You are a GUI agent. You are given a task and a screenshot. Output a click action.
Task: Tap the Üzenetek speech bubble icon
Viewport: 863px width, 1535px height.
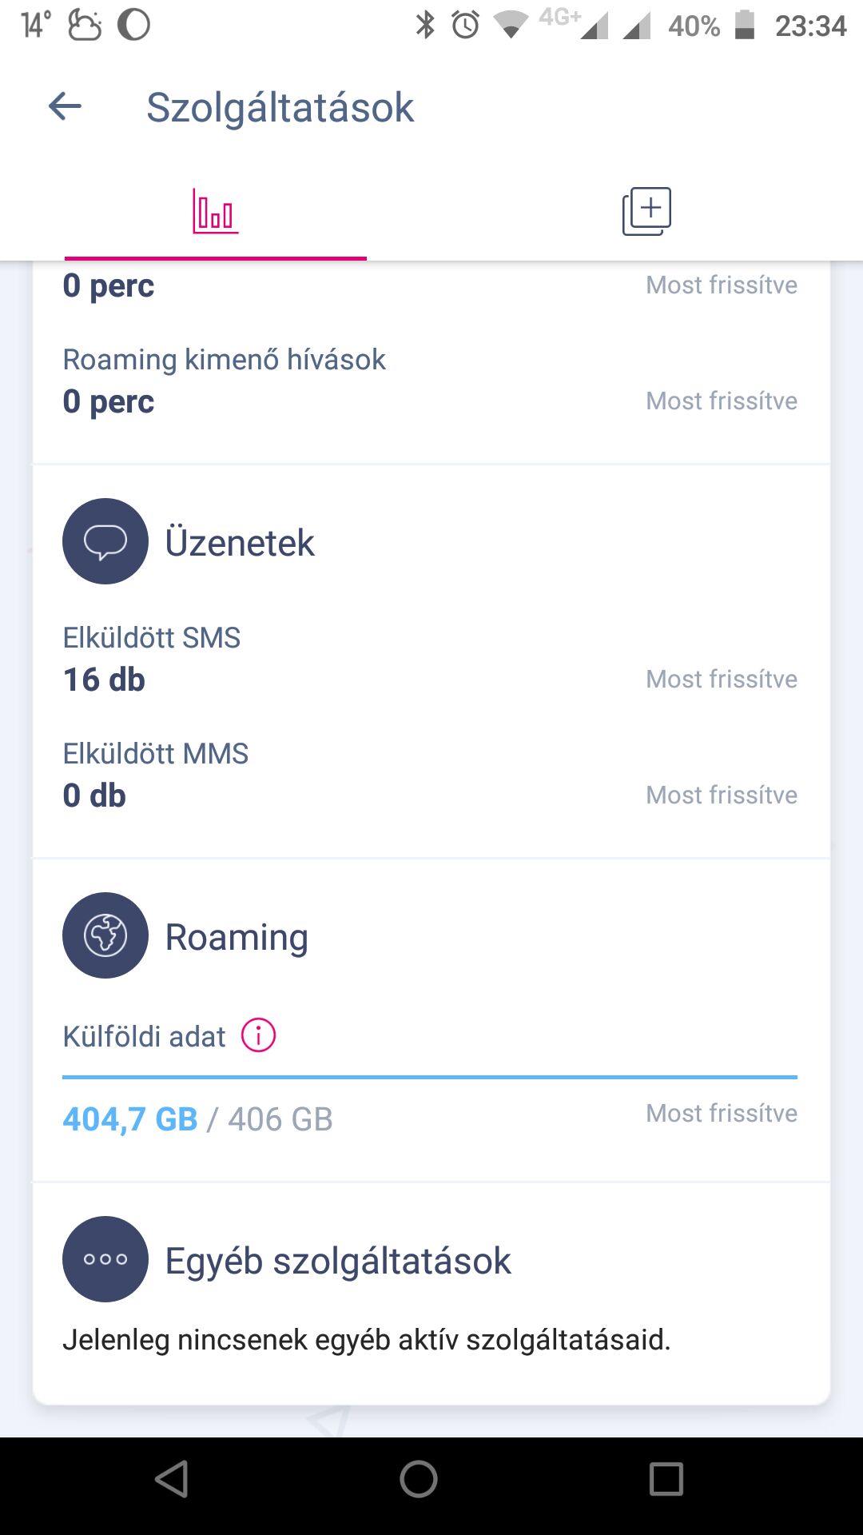(105, 541)
